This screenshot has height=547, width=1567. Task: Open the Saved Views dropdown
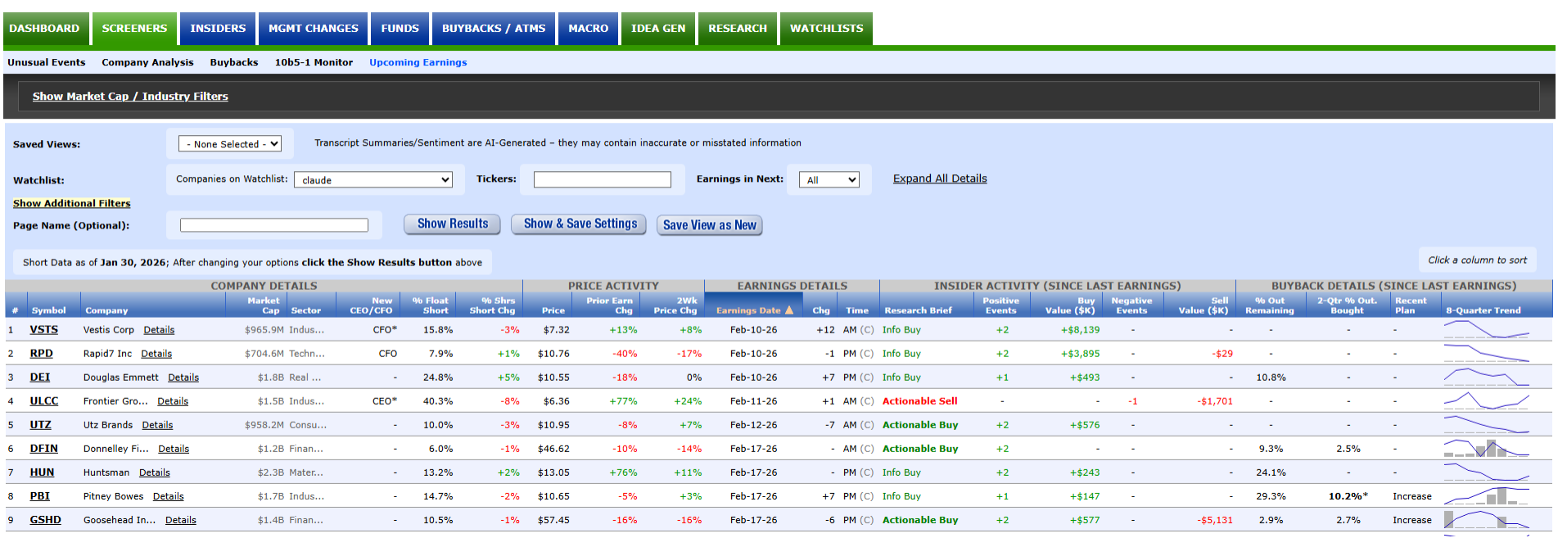(230, 144)
